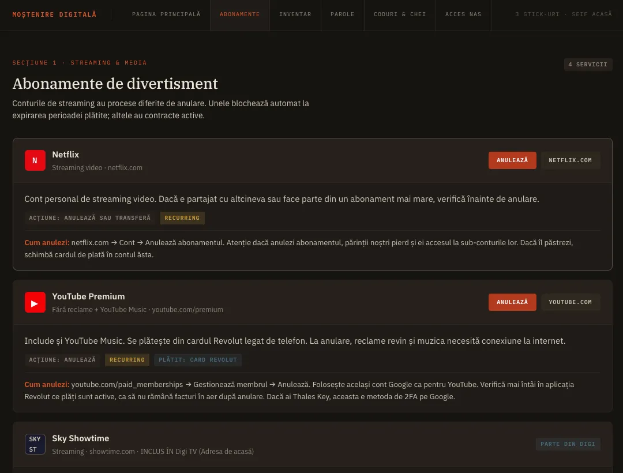Click Anulează button for YouTube Premium

coord(512,302)
